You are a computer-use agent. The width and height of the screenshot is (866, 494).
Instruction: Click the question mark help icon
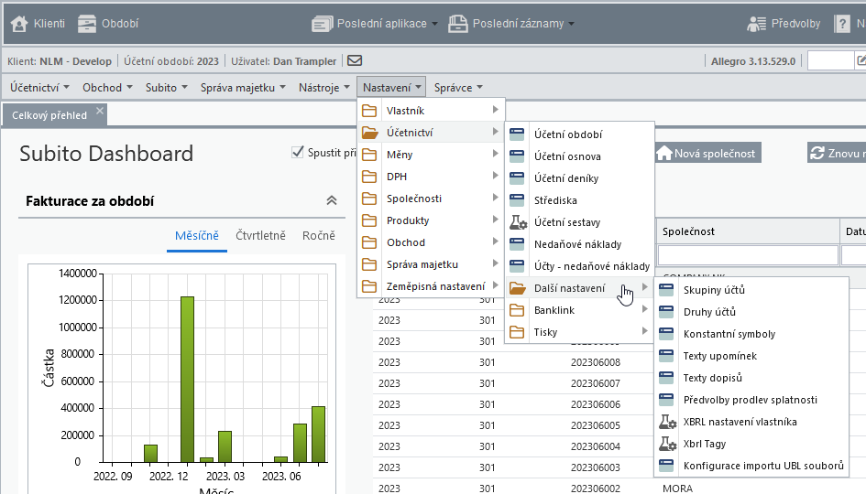(842, 24)
